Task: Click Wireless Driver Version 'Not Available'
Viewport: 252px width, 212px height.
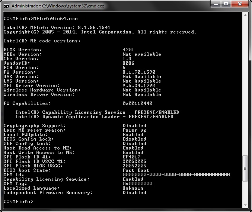Action: [142, 94]
